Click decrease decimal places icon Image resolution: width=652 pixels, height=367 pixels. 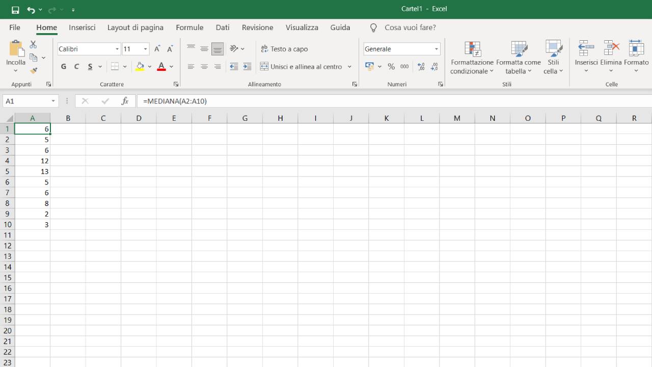tap(434, 66)
